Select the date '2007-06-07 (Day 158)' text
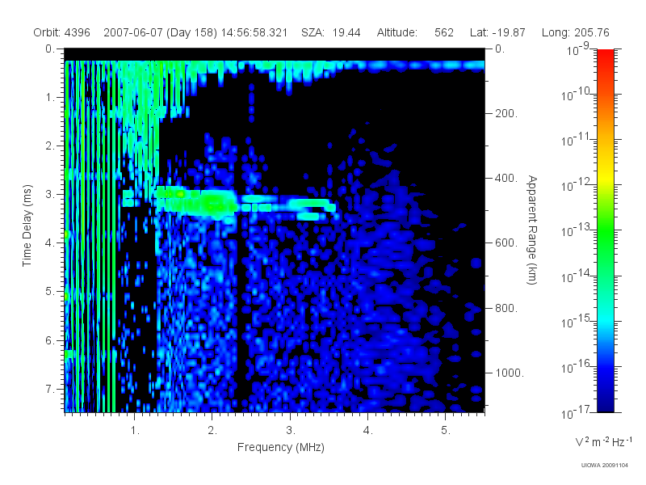 coord(160,32)
